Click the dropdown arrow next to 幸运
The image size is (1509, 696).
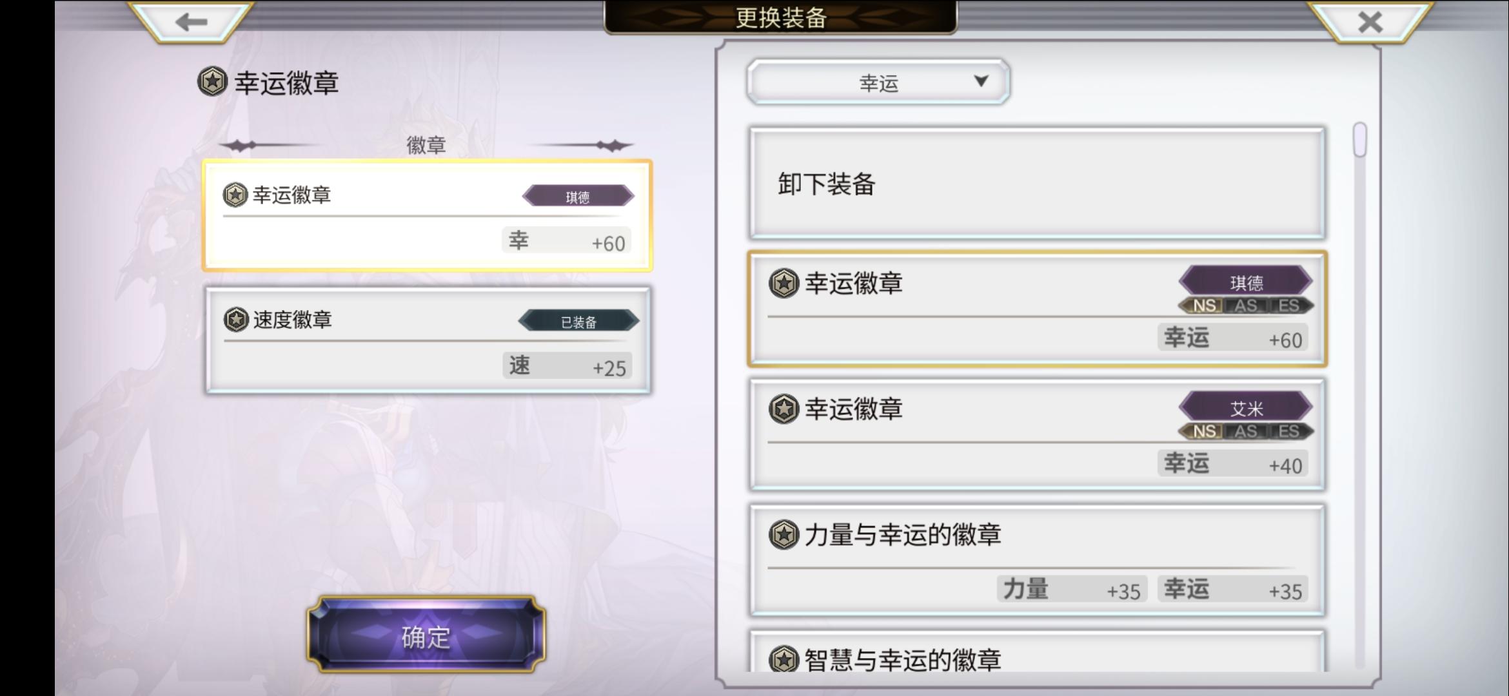(981, 81)
